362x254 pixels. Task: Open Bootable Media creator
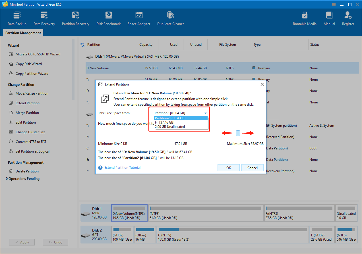[x=305, y=18]
